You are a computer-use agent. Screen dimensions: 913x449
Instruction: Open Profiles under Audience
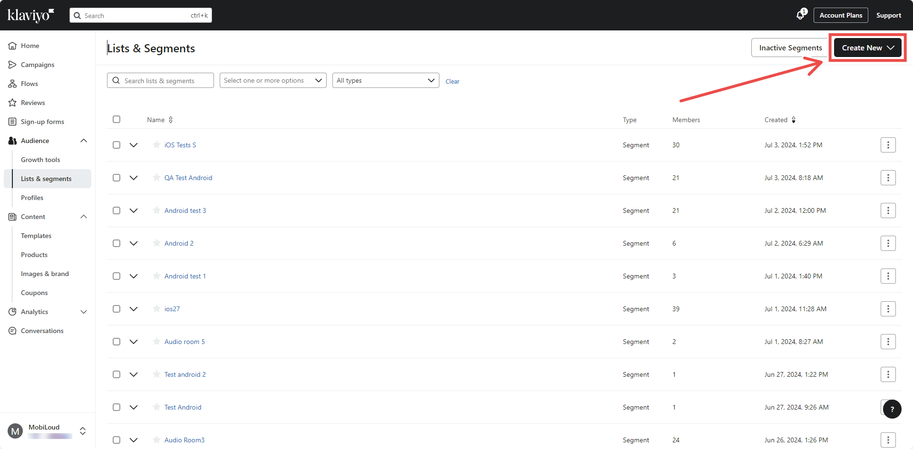32,198
